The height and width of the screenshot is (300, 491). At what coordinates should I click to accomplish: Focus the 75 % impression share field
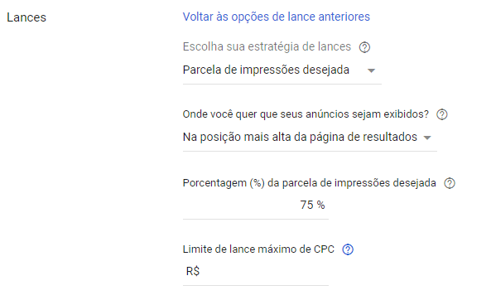coord(256,206)
